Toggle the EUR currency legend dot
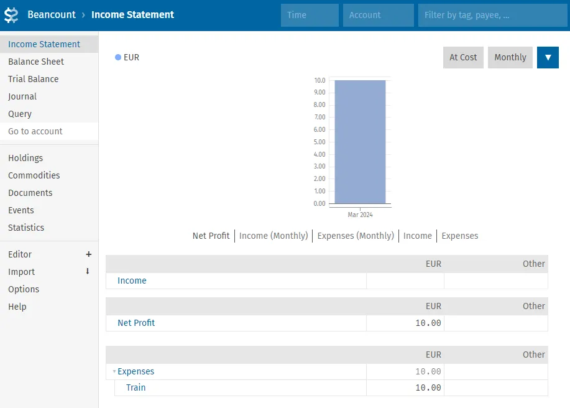 click(x=118, y=57)
